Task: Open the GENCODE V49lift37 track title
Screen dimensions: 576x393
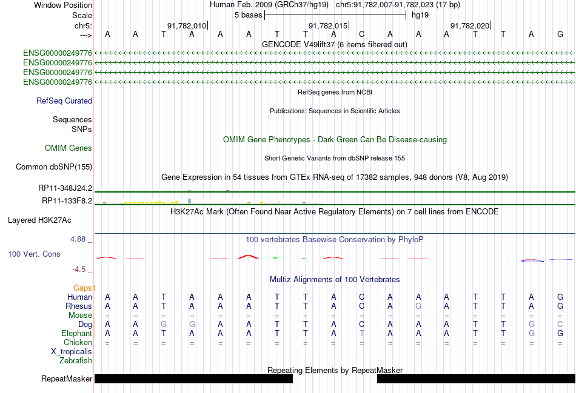Action: pos(334,44)
